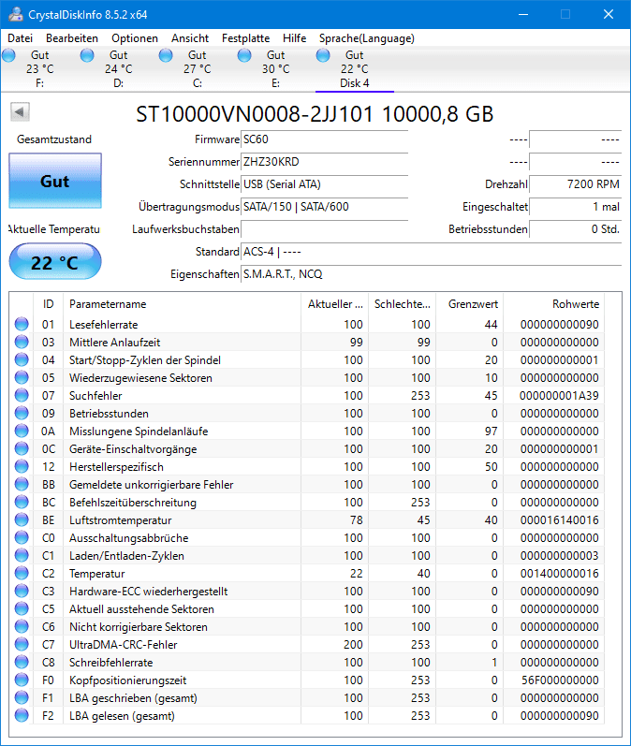The height and width of the screenshot is (746, 631).
Task: Select the UltraDMA-CRC-Fehler parameter name
Action: [x=124, y=645]
